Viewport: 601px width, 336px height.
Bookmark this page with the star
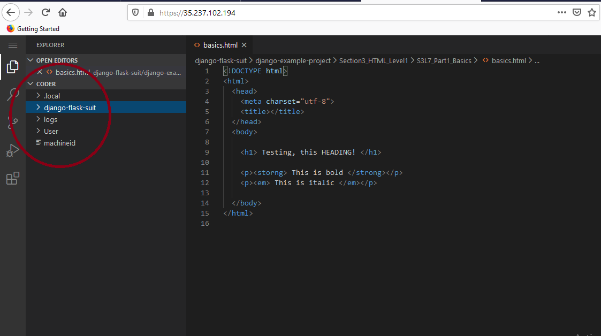coord(592,13)
